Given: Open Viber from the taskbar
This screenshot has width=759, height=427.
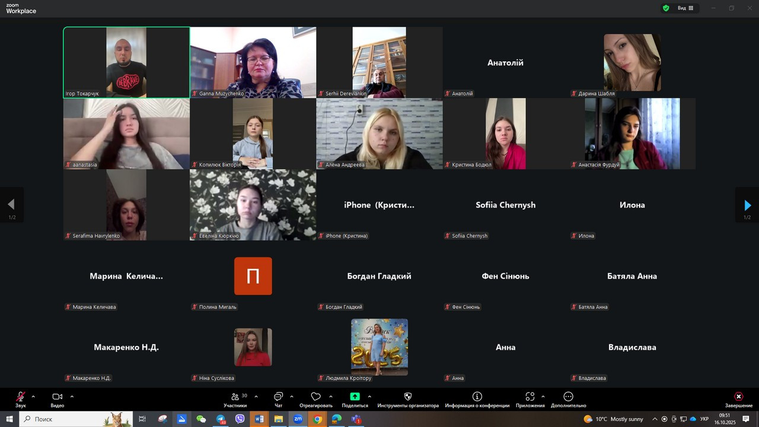Looking at the screenshot, I should tap(240, 419).
